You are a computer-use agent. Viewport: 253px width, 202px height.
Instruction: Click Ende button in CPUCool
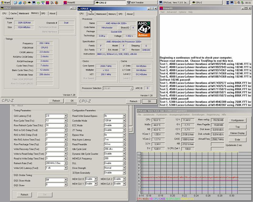coord(237,140)
